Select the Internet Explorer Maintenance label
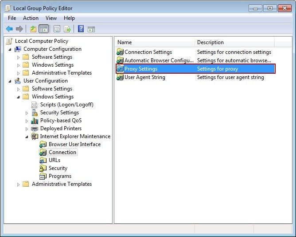This screenshot has width=296, height=237. point(75,136)
